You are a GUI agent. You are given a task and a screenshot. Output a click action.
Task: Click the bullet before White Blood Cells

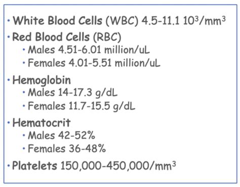pyautogui.click(x=9, y=21)
